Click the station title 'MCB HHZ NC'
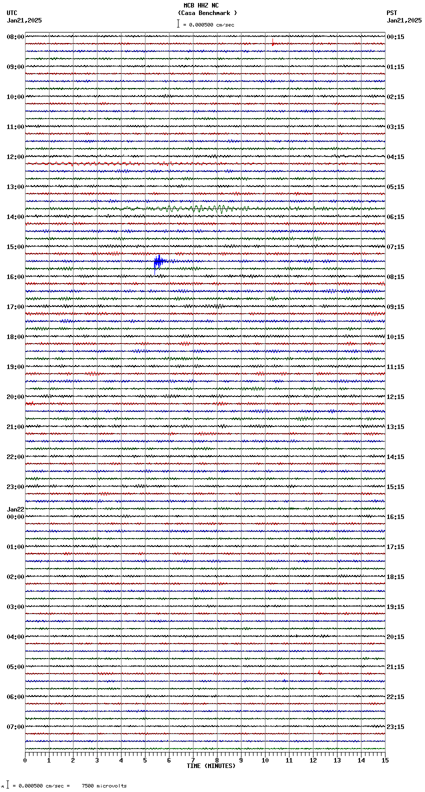 [201, 5]
